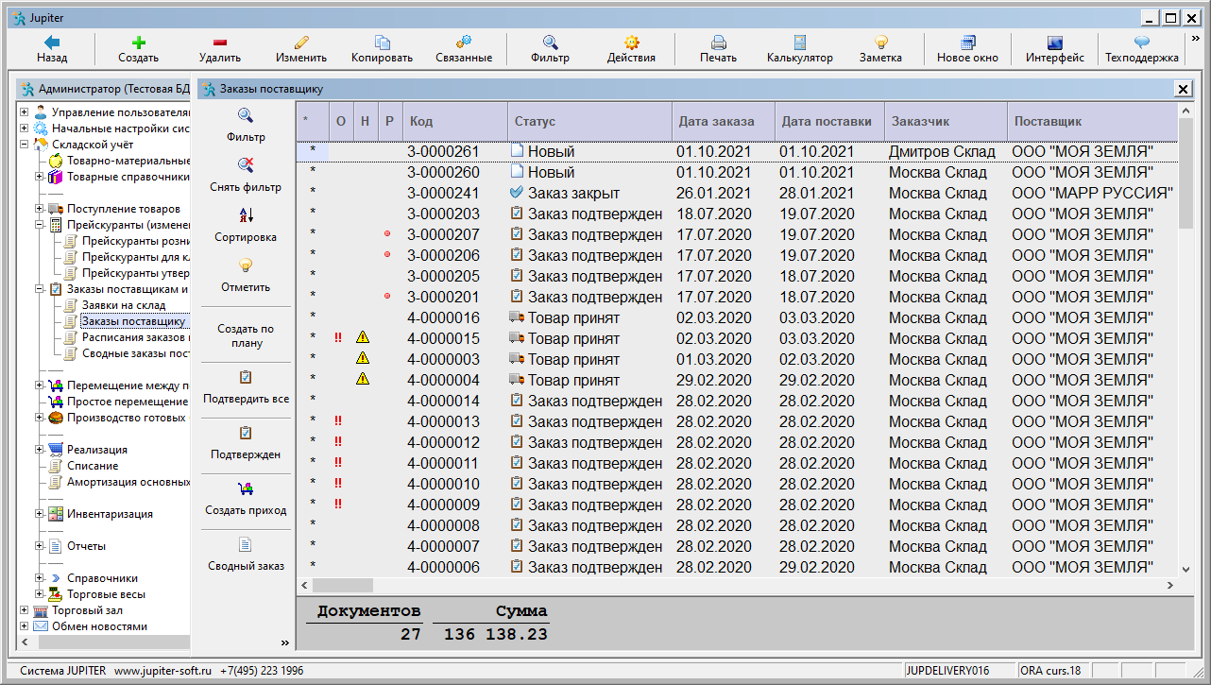Viewport: 1211px width, 685px height.
Task: Click Снять фильтр icon
Action: pos(246,165)
